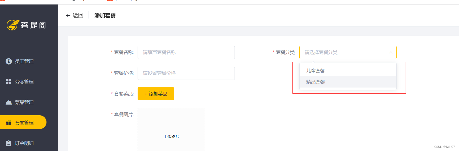459x151 pixels.
Task: Focus the 套餐价格 input field
Action: [186, 73]
